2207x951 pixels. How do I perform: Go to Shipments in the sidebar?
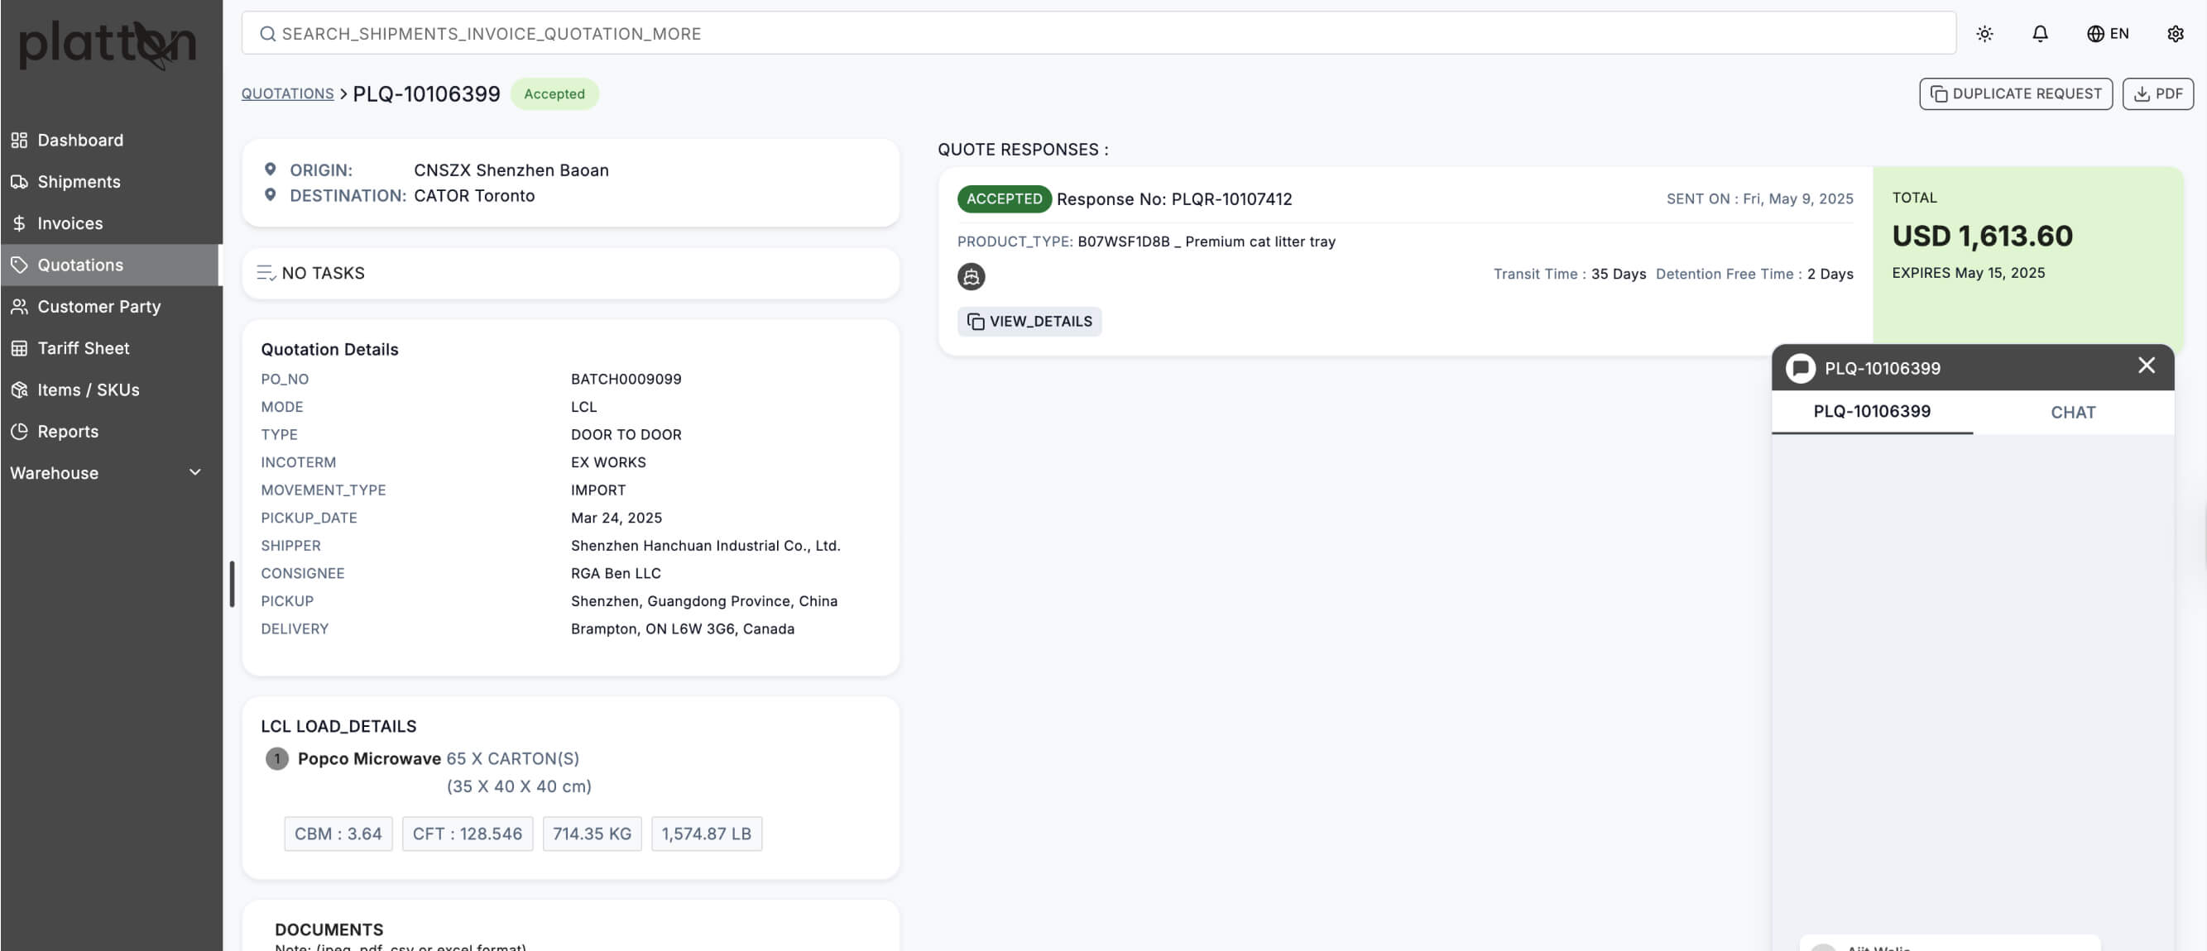click(79, 181)
